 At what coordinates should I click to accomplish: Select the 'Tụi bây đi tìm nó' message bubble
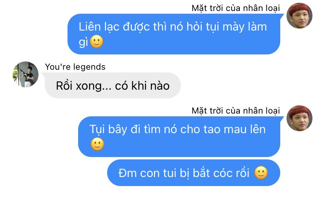(179, 137)
